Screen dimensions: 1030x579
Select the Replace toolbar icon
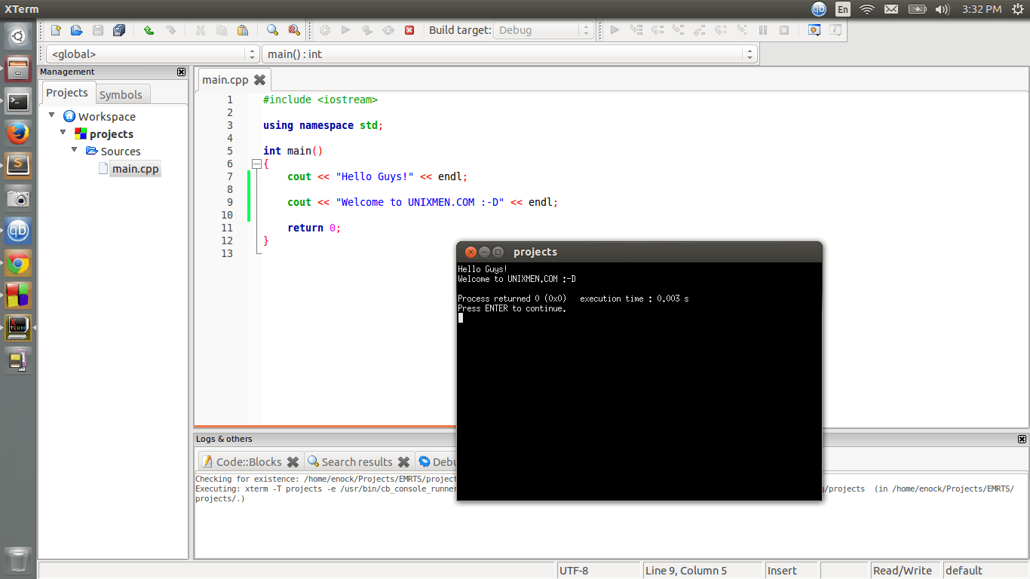(x=293, y=30)
